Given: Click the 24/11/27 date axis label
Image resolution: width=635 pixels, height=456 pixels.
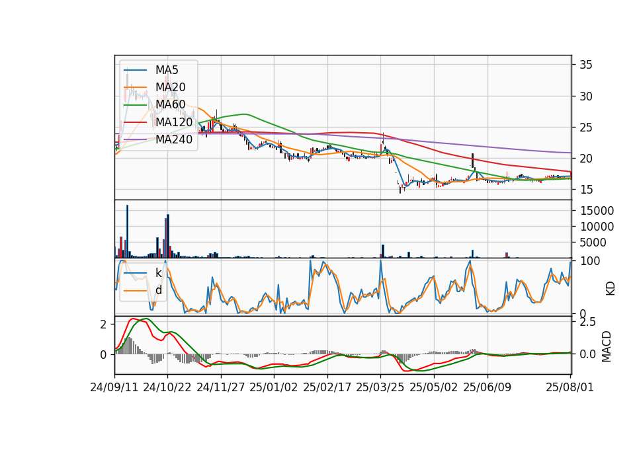Looking at the screenshot, I should point(221,387).
